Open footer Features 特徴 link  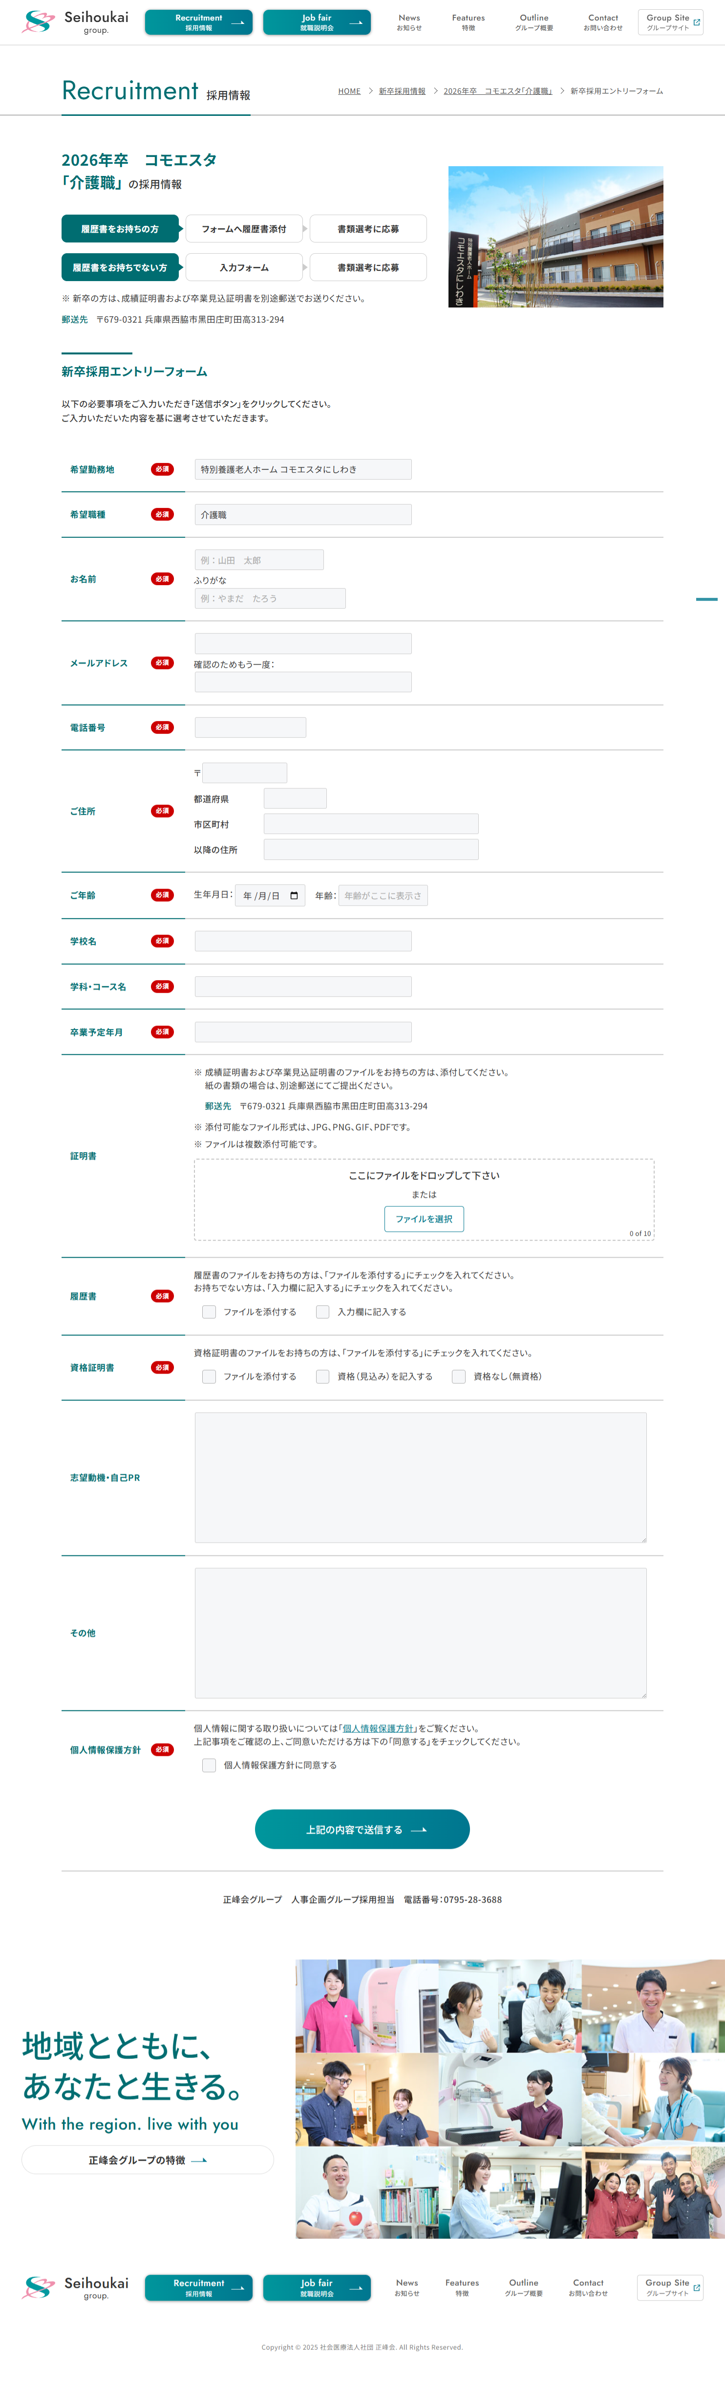[x=462, y=2288]
